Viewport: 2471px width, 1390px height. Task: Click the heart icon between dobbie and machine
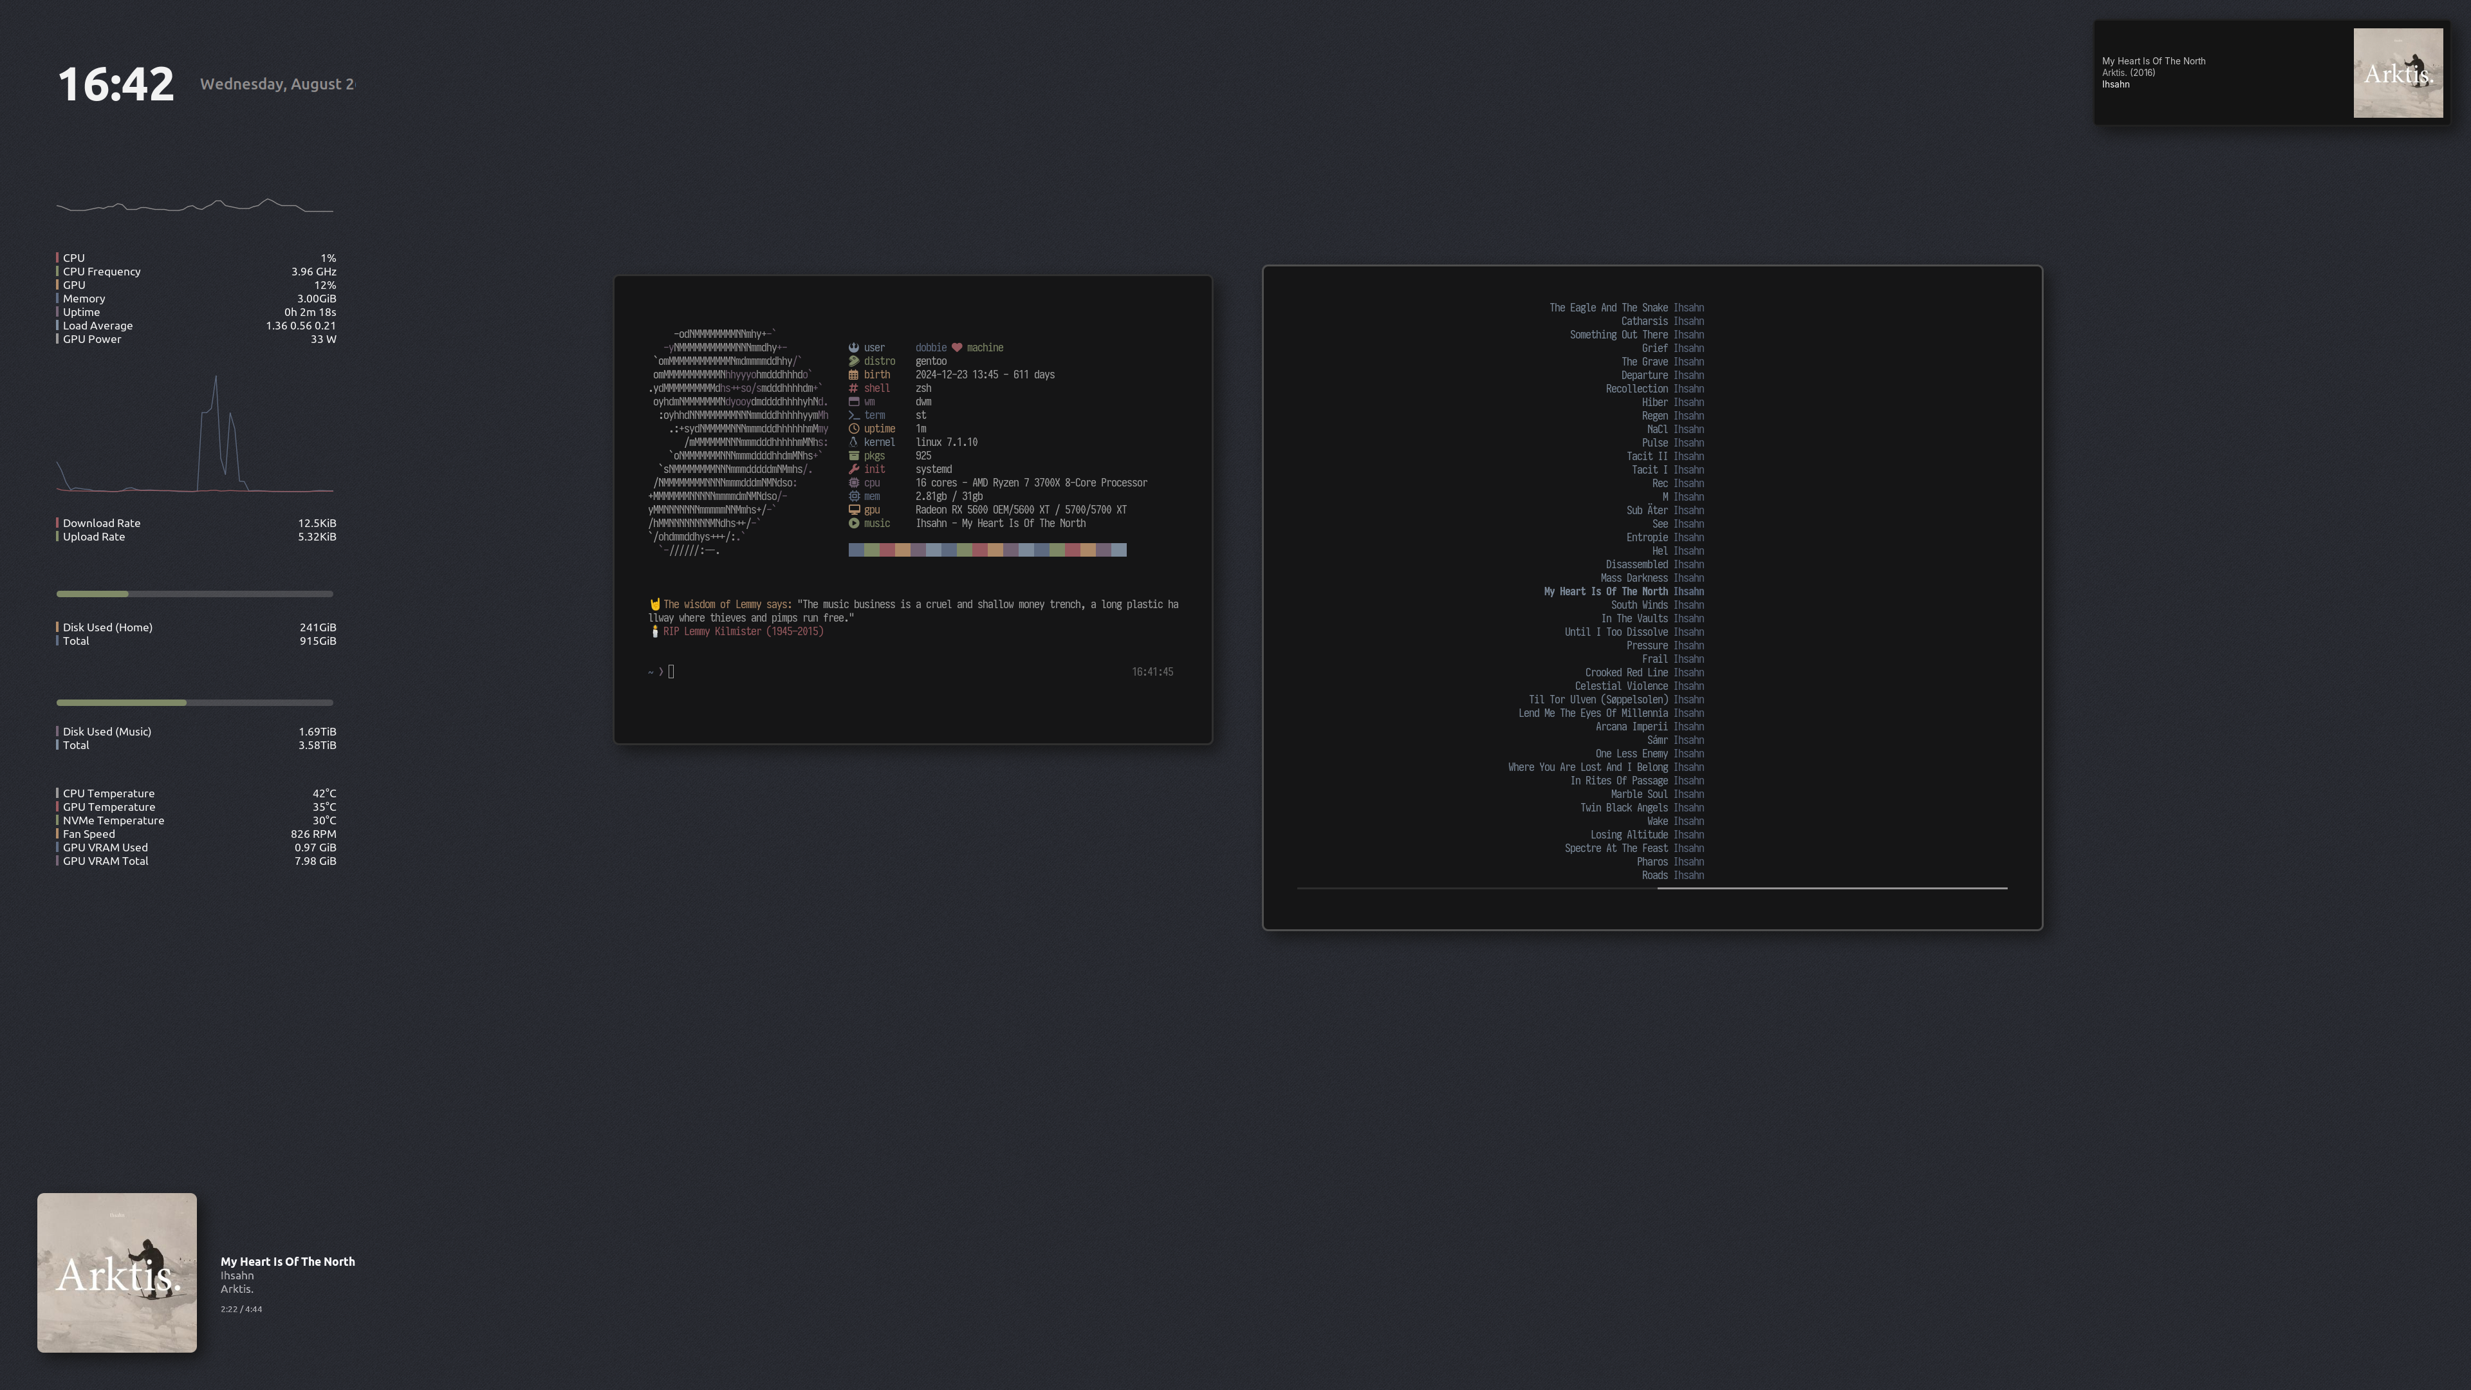click(x=956, y=347)
